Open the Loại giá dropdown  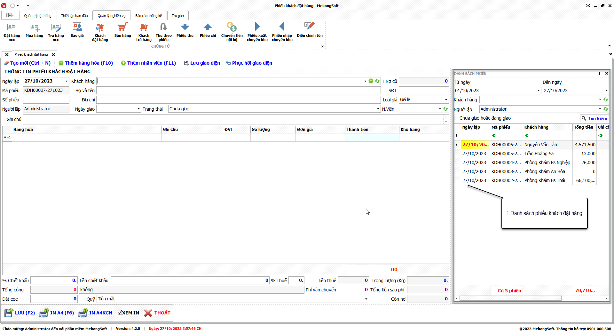pos(446,100)
